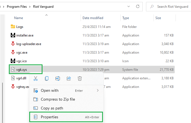Image resolution: width=191 pixels, height=123 pixels.
Task: Expand breadcrumb chevron after Program Files
Action: pyautogui.click(x=30, y=7)
